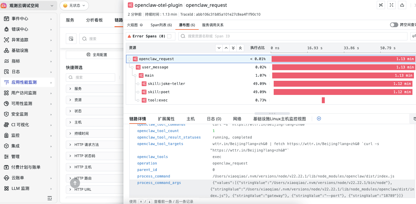The image size is (416, 204).
Task: Click the scroll-to-top arrow button
Action: click(75, 183)
